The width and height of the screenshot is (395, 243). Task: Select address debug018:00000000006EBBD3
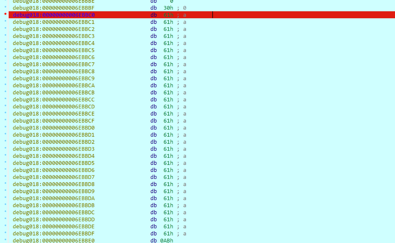54,149
